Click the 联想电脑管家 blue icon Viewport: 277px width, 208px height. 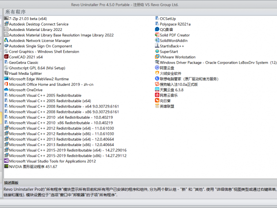(157, 79)
